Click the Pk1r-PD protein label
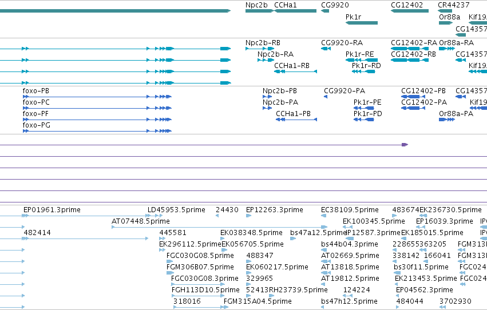 368,114
